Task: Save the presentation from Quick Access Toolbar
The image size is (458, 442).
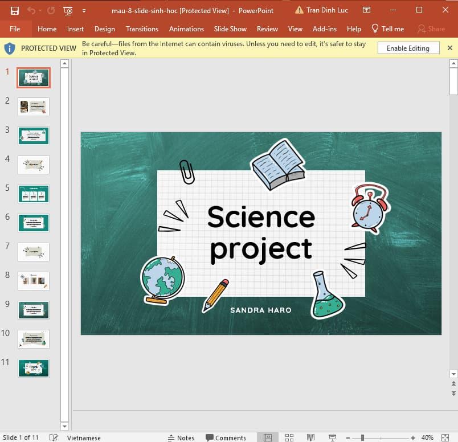Action: (14, 10)
